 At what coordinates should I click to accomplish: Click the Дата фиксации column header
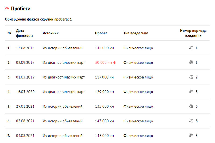(x=24, y=33)
